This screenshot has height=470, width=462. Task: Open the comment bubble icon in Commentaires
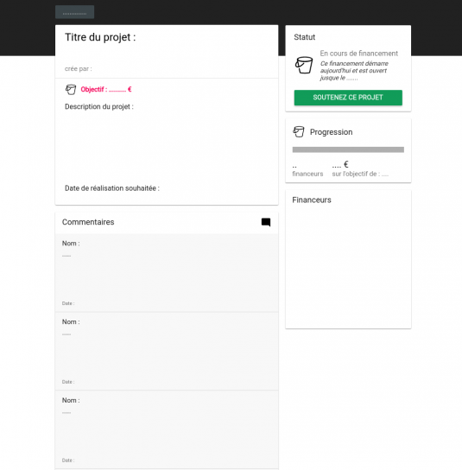pos(266,222)
